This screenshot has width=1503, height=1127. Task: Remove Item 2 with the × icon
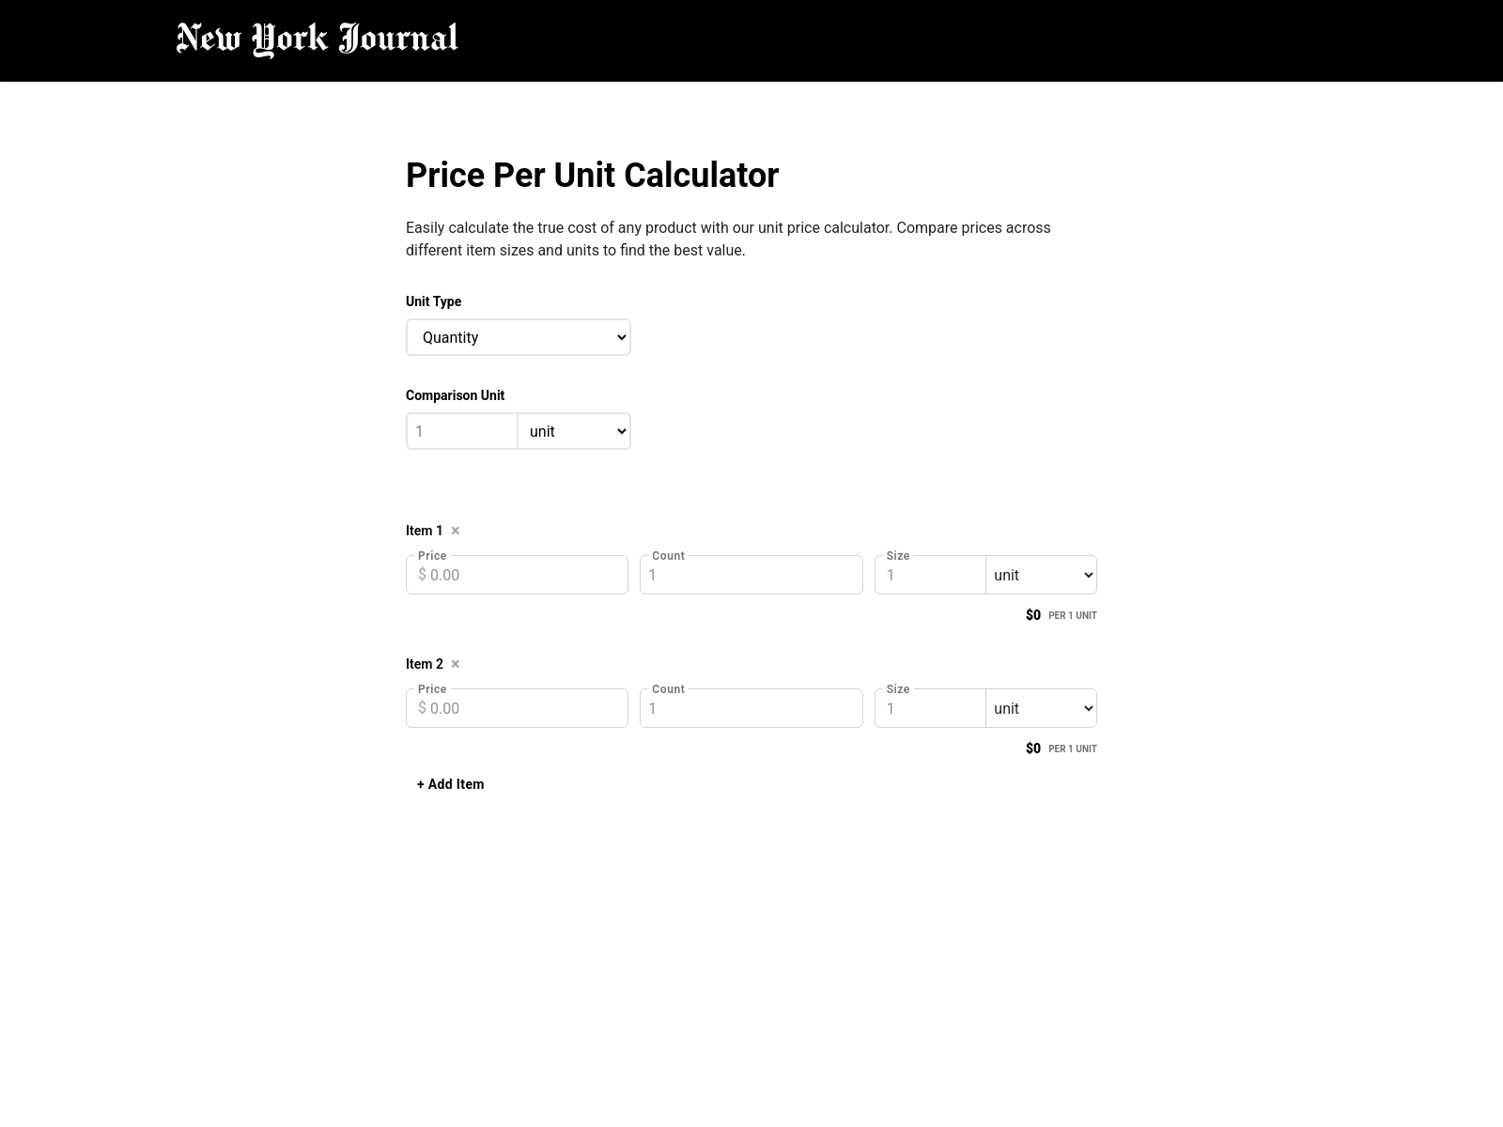pyautogui.click(x=456, y=664)
